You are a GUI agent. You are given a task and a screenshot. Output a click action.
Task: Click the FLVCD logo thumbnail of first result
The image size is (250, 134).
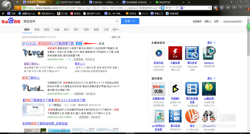pyautogui.click(x=33, y=53)
